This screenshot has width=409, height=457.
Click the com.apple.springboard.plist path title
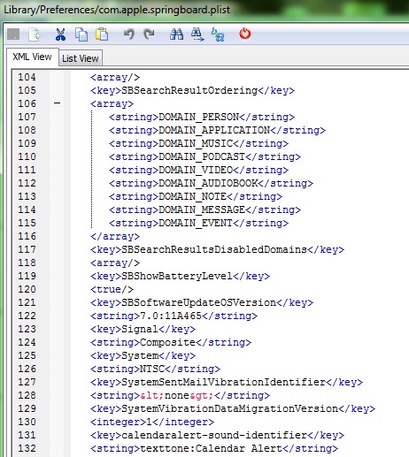[x=117, y=10]
